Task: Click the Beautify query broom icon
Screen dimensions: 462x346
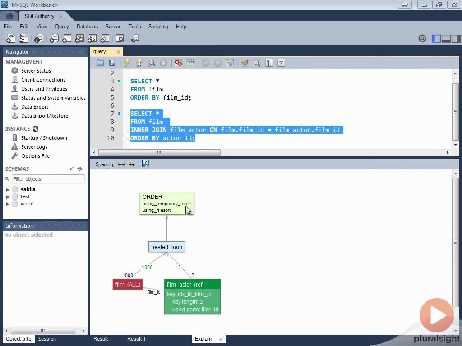Action: point(245,63)
